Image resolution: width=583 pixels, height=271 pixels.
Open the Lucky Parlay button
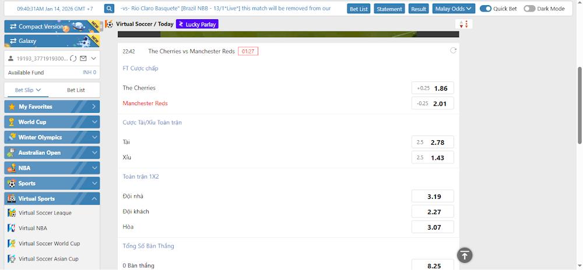[197, 24]
